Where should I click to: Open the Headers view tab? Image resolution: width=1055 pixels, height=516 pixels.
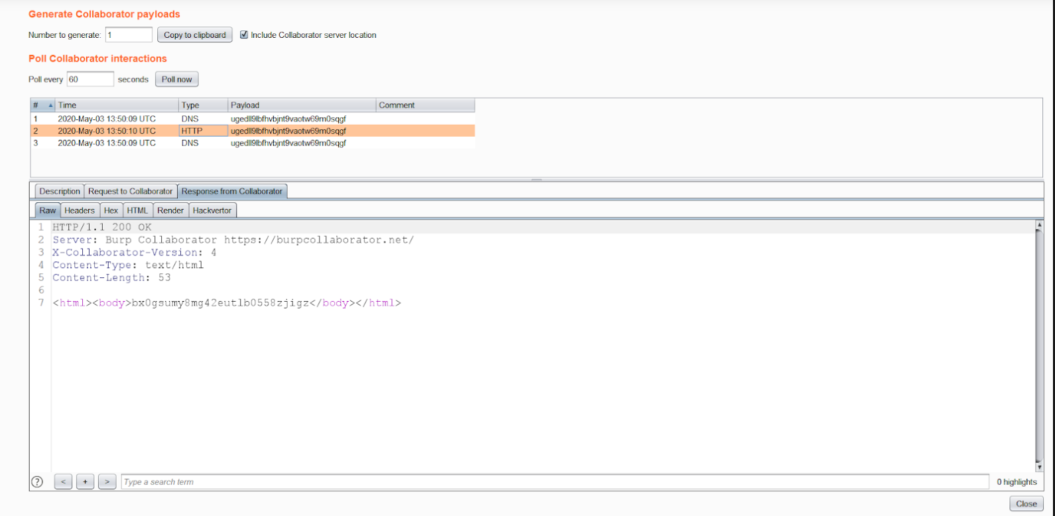[80, 210]
